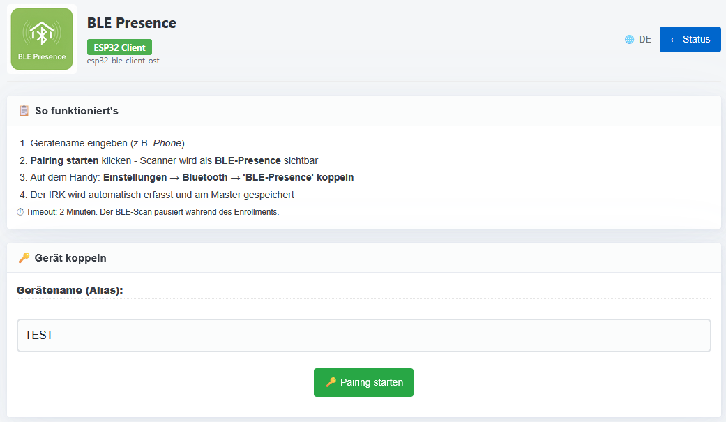Click the BLE Presence app logo

point(42,39)
